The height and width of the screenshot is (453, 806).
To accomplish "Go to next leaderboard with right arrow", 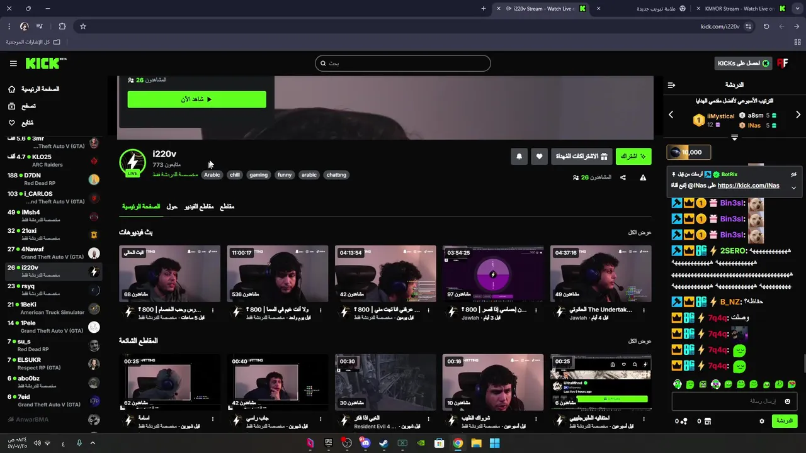I will (x=798, y=115).
